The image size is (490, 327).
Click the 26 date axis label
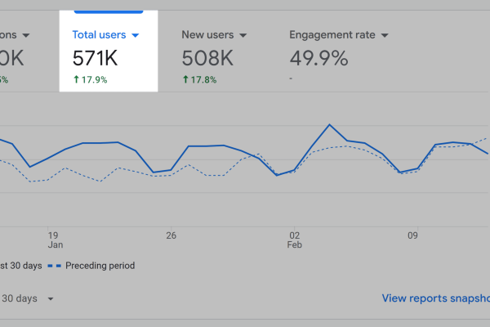pyautogui.click(x=171, y=235)
